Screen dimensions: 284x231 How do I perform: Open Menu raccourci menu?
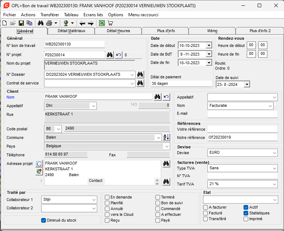(x=143, y=15)
